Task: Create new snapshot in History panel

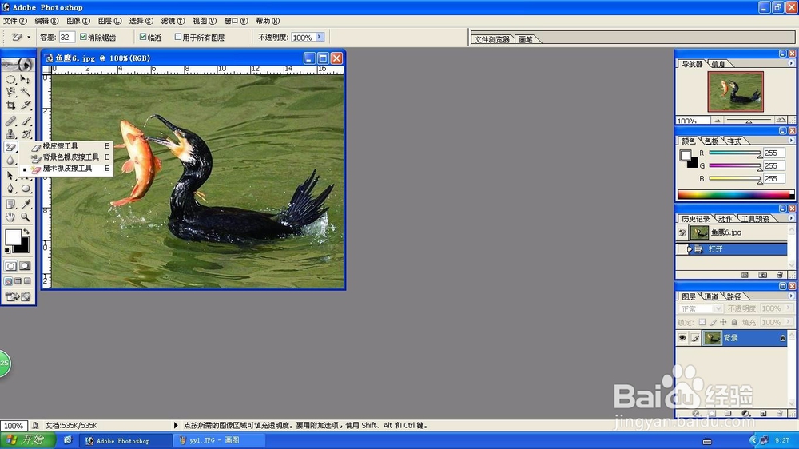Action: 762,275
